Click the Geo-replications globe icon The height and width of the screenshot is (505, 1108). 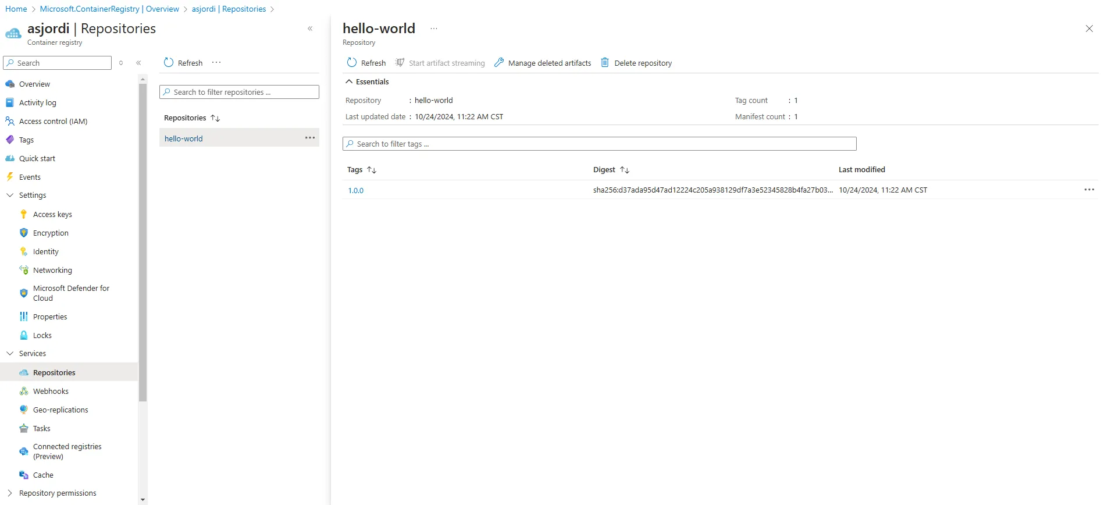pyautogui.click(x=24, y=410)
